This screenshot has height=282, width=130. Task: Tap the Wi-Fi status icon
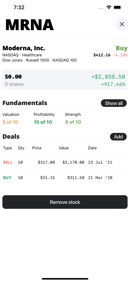(109, 7)
